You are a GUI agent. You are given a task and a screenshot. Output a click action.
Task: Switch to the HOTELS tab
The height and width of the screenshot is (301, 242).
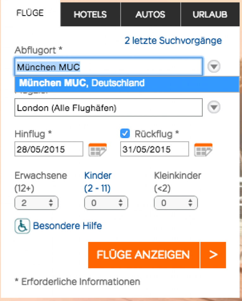pos(90,14)
